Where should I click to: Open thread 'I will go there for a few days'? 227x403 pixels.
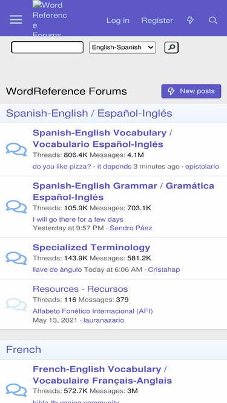tap(78, 219)
